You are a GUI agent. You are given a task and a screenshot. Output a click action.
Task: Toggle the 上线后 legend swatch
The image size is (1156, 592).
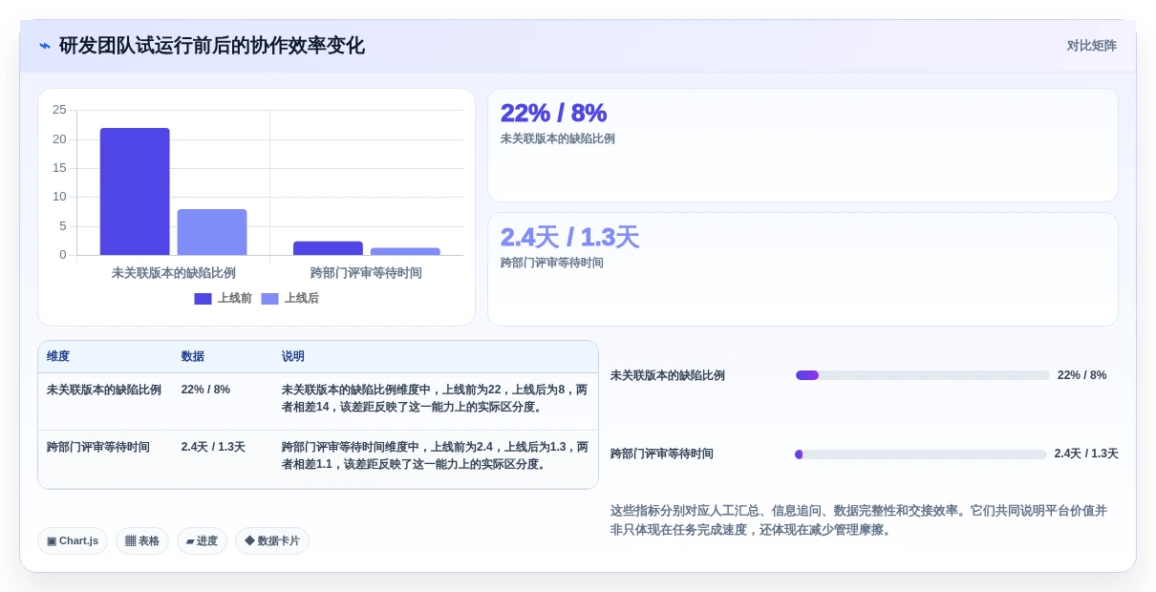point(269,299)
